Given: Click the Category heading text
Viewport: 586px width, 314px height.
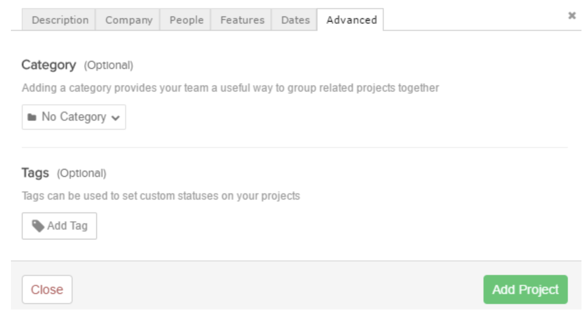Looking at the screenshot, I should coord(49,65).
